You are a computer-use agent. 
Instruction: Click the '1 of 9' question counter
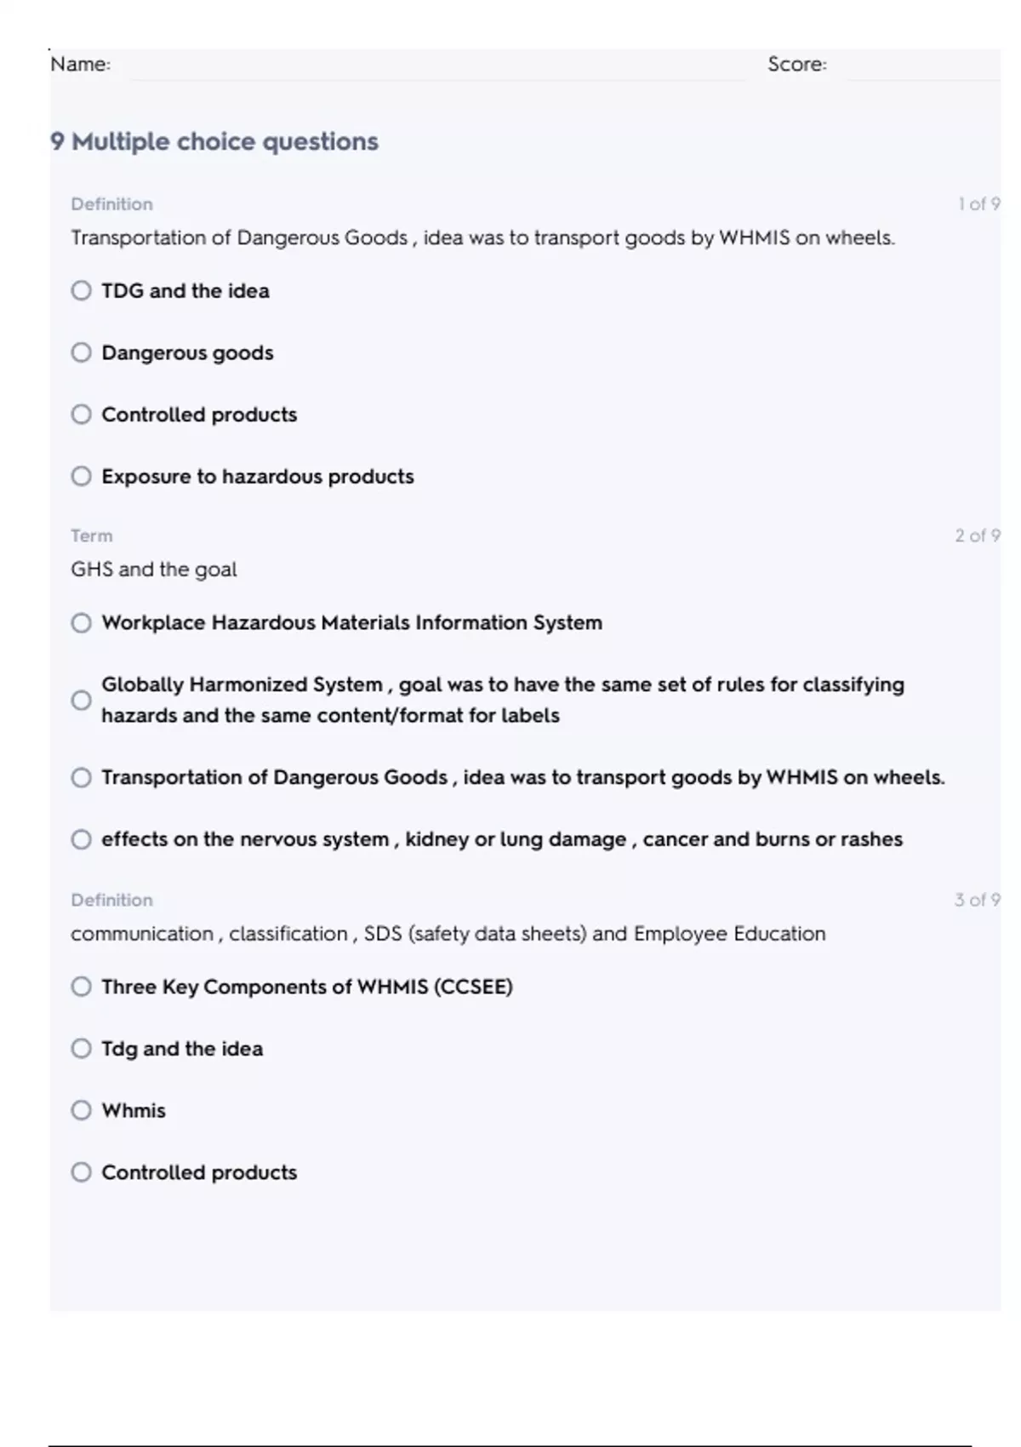tap(978, 204)
